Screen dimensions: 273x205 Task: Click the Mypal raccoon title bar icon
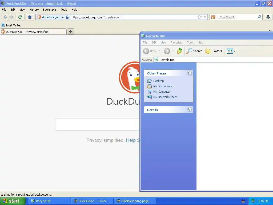[x=2, y=3]
